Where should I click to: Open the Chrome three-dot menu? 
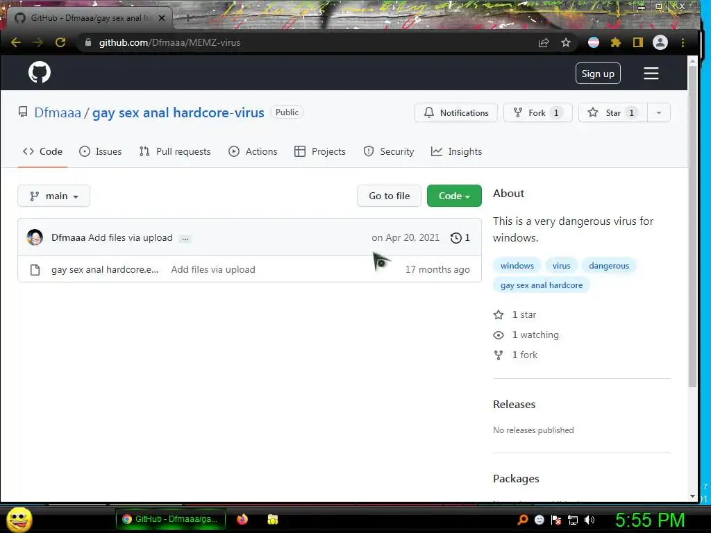tap(683, 42)
